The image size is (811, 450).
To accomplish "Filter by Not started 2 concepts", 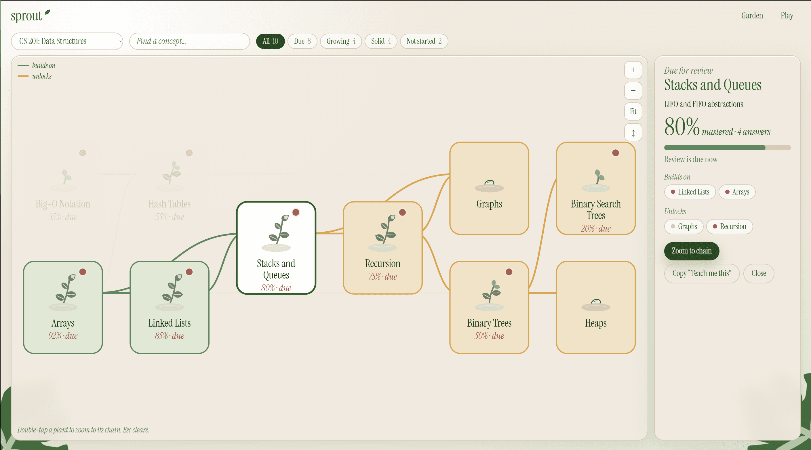I will click(x=424, y=41).
